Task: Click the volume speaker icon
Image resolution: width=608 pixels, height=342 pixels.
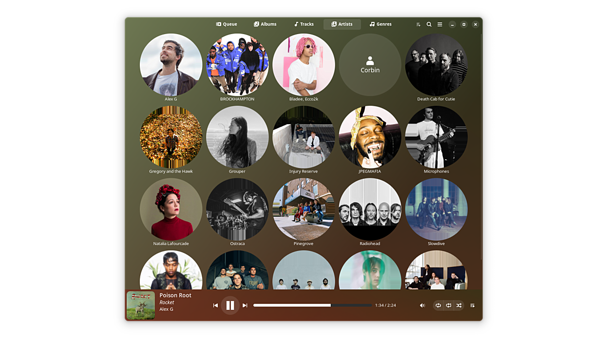Action: pos(422,305)
